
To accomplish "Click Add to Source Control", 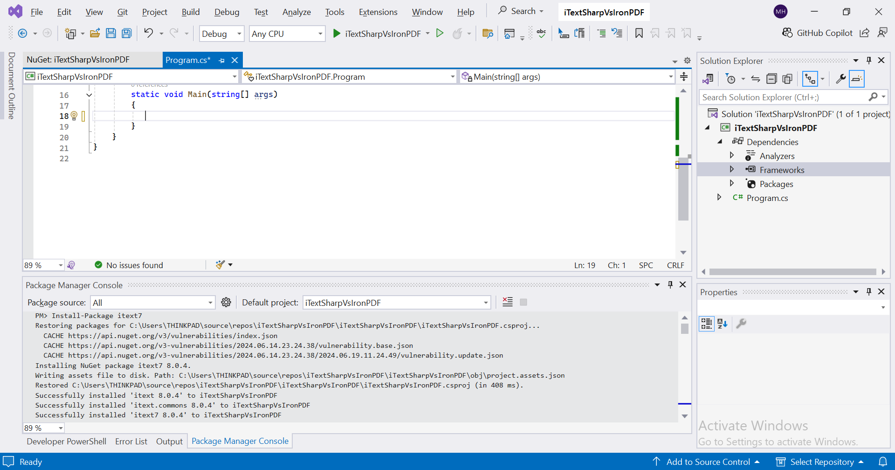I will [708, 462].
